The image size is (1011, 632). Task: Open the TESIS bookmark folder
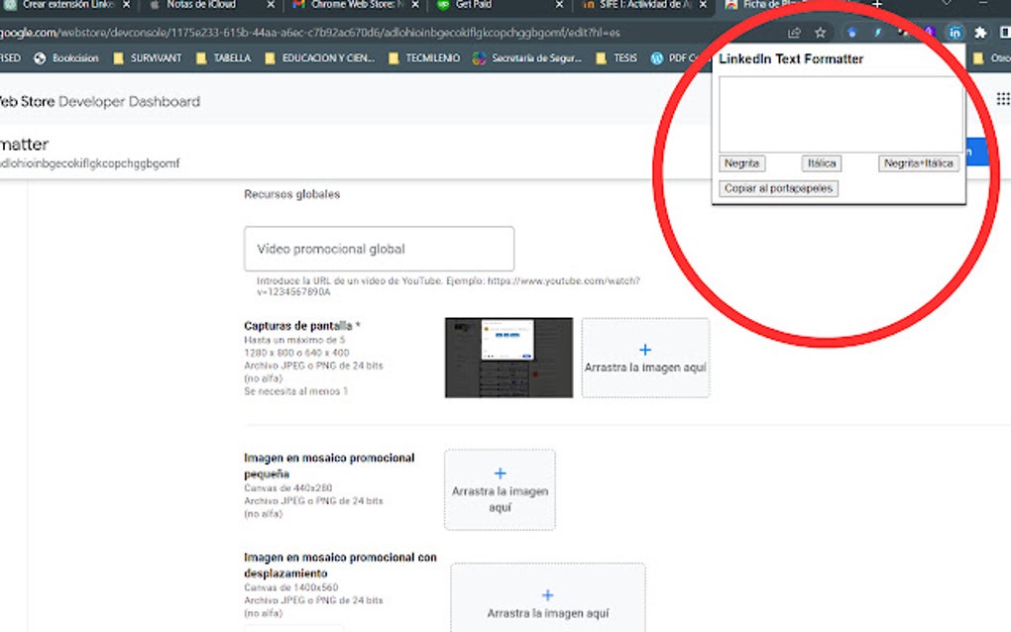tap(617, 58)
